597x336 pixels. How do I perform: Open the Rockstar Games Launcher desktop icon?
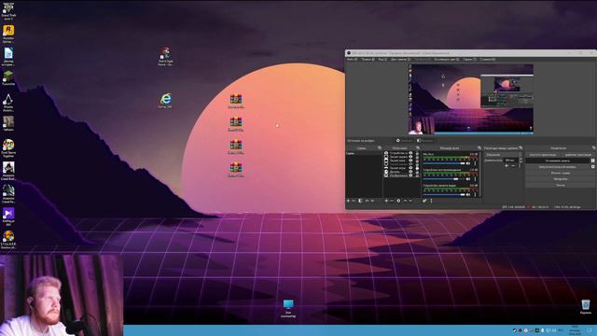tap(8, 34)
